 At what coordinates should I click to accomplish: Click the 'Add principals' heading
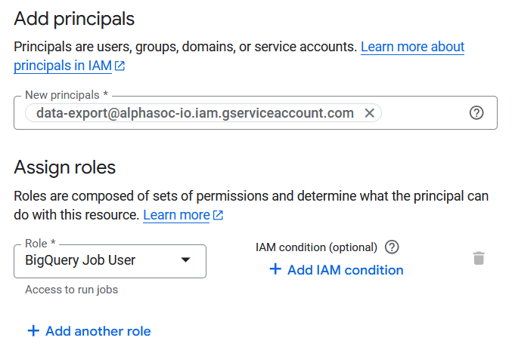(74, 19)
